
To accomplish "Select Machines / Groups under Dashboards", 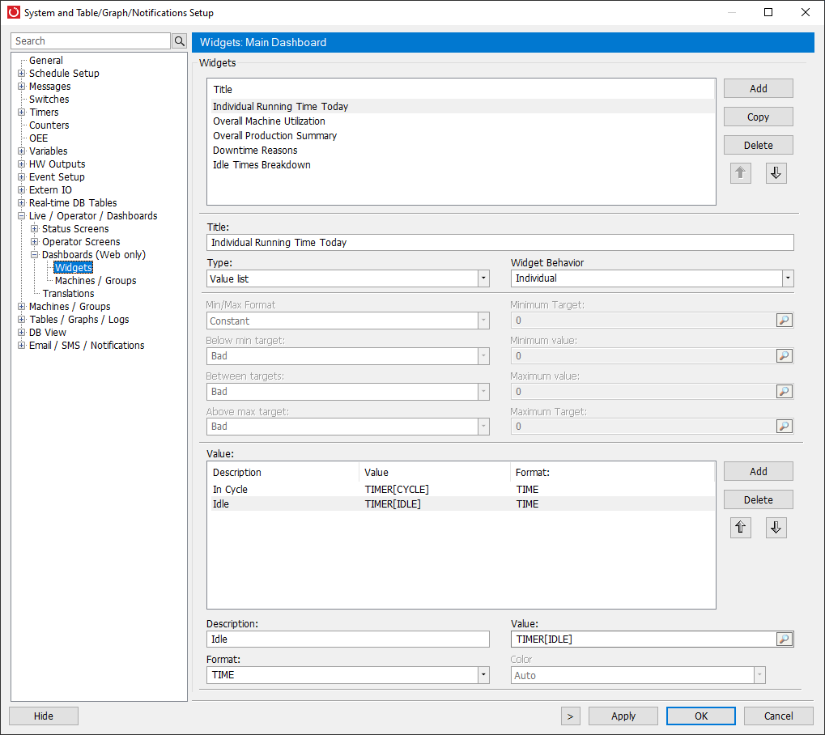I will pos(96,280).
